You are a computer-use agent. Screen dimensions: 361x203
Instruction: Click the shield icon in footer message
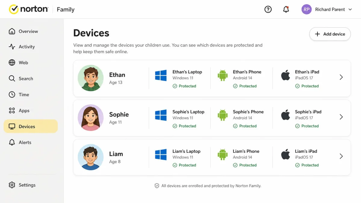[157, 186]
